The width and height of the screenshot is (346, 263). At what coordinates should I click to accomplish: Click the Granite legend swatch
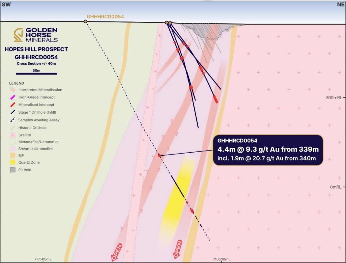point(13,135)
